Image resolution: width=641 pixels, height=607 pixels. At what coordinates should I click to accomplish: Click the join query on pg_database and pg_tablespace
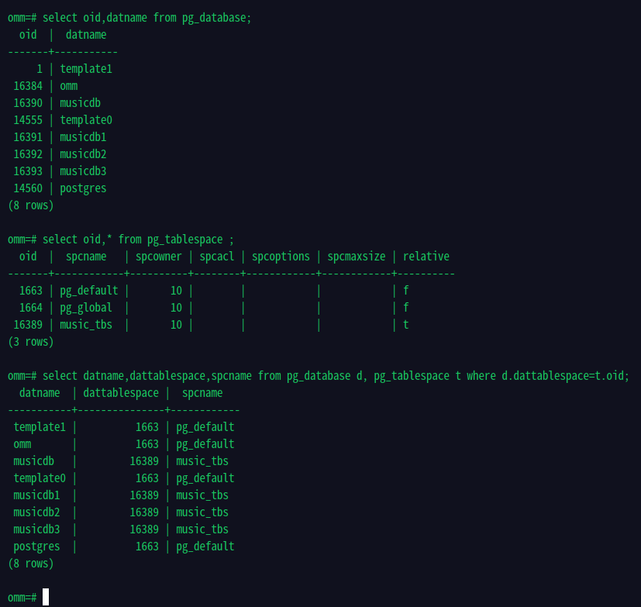pyautogui.click(x=336, y=376)
